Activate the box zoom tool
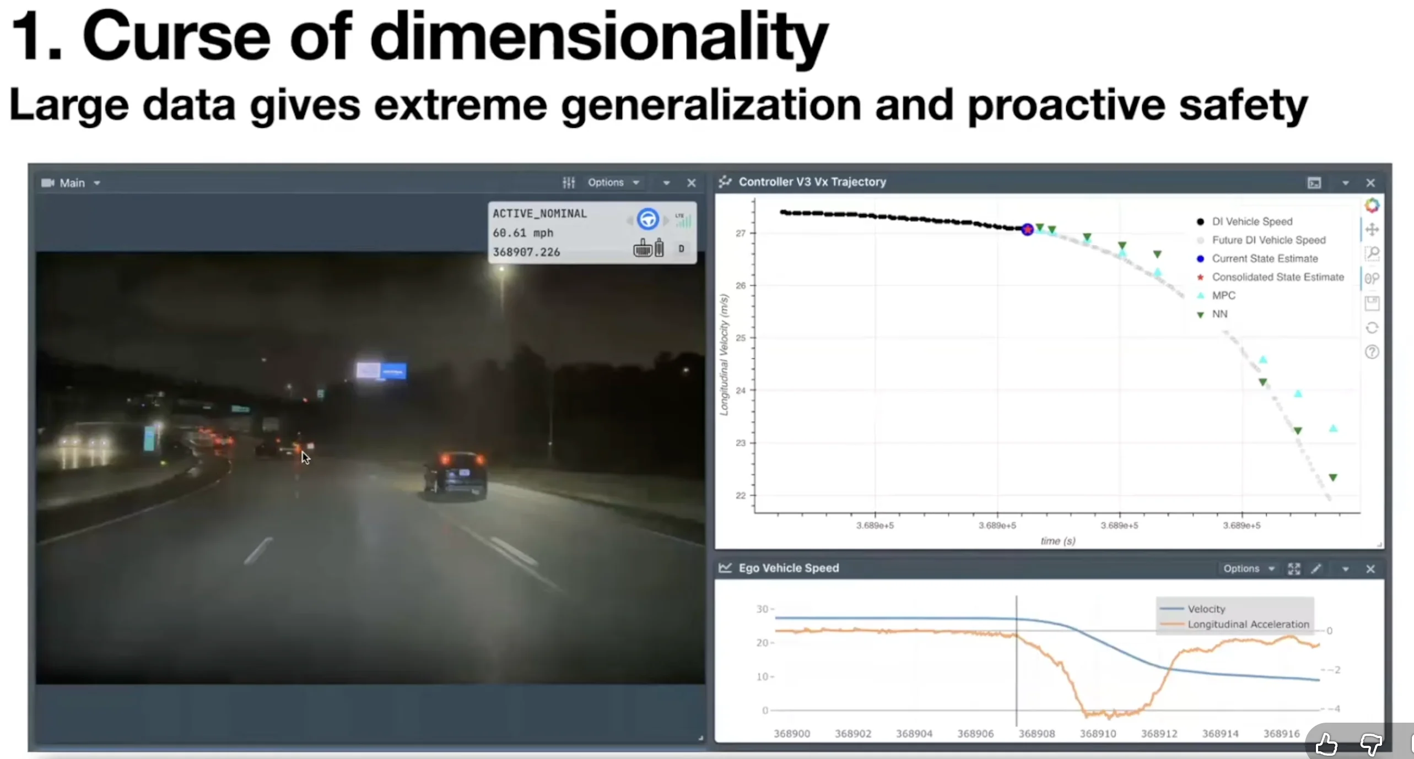The image size is (1414, 759). point(1372,253)
